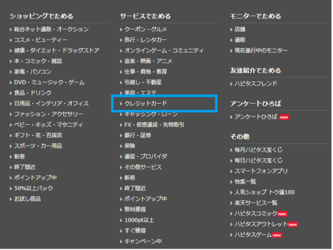The width and height of the screenshot is (333, 250).
Task: Click the new badge next to ハピタスゲーム
Action: pos(277,235)
